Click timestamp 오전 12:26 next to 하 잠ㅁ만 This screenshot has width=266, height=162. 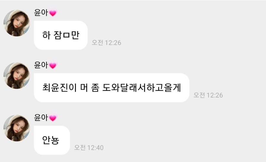106,43
